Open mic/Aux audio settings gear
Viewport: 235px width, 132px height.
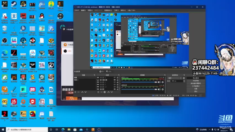(163, 82)
